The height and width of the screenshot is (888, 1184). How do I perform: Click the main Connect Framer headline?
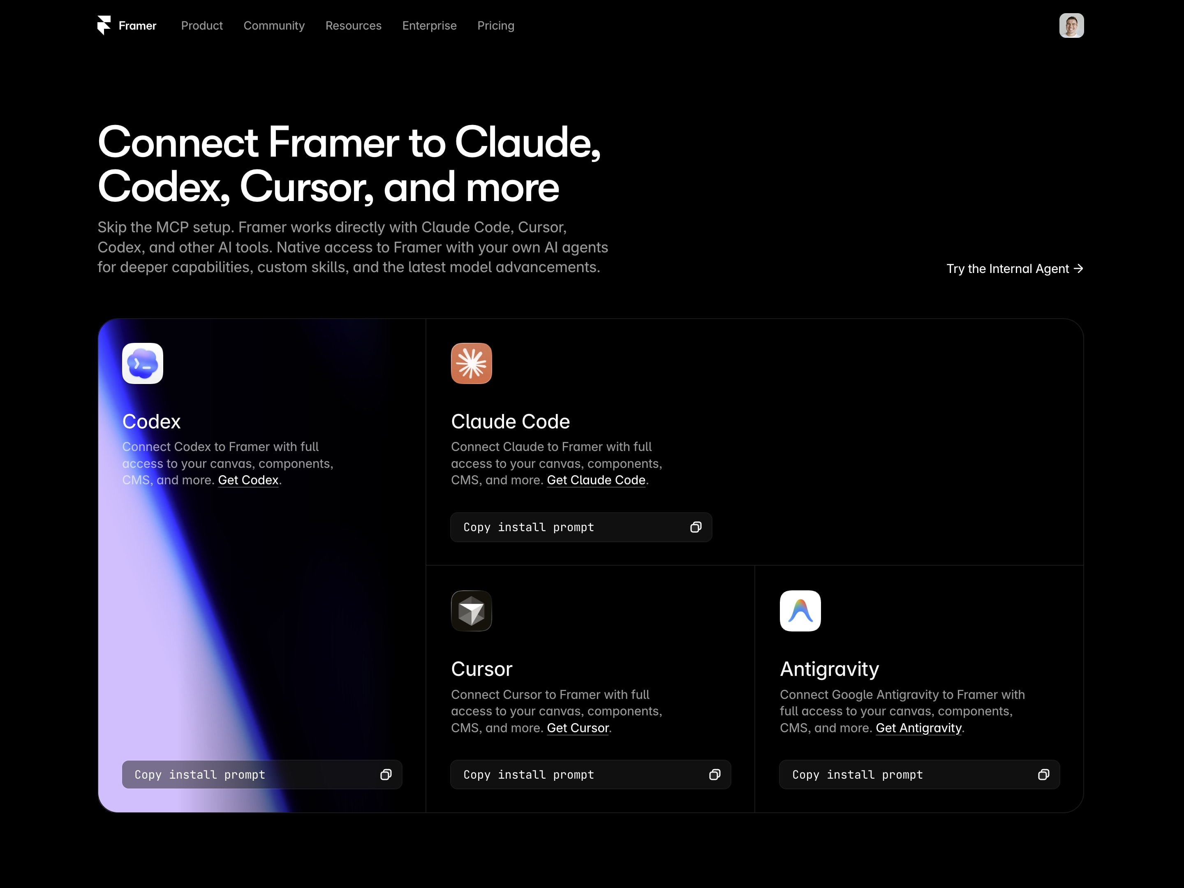coord(349,164)
